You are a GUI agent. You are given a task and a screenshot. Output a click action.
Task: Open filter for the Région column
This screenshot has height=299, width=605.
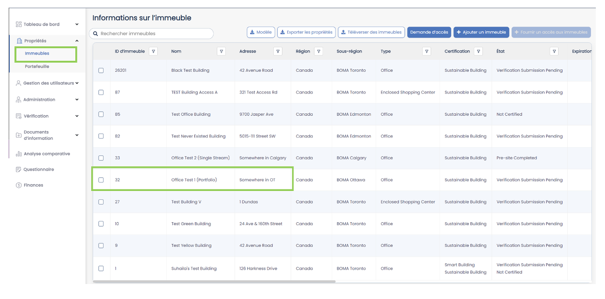[319, 51]
